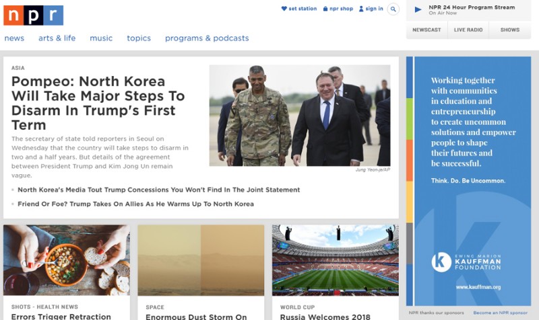Viewport: 539px width, 320px height.
Task: Click the Kauffman Foundation logo in ad
Action: click(x=466, y=262)
